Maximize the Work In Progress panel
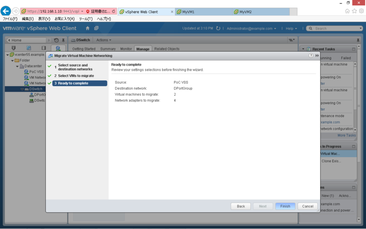The image size is (366, 229). coord(354,147)
